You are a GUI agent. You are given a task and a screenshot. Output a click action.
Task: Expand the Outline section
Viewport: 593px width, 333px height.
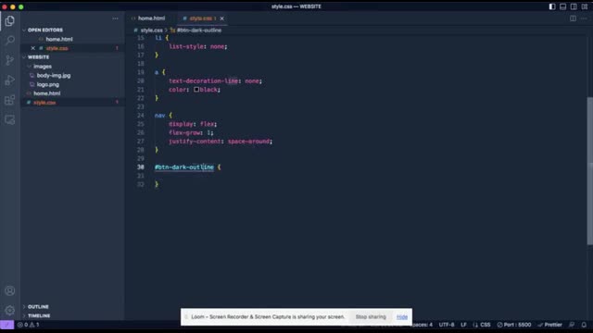pos(38,306)
